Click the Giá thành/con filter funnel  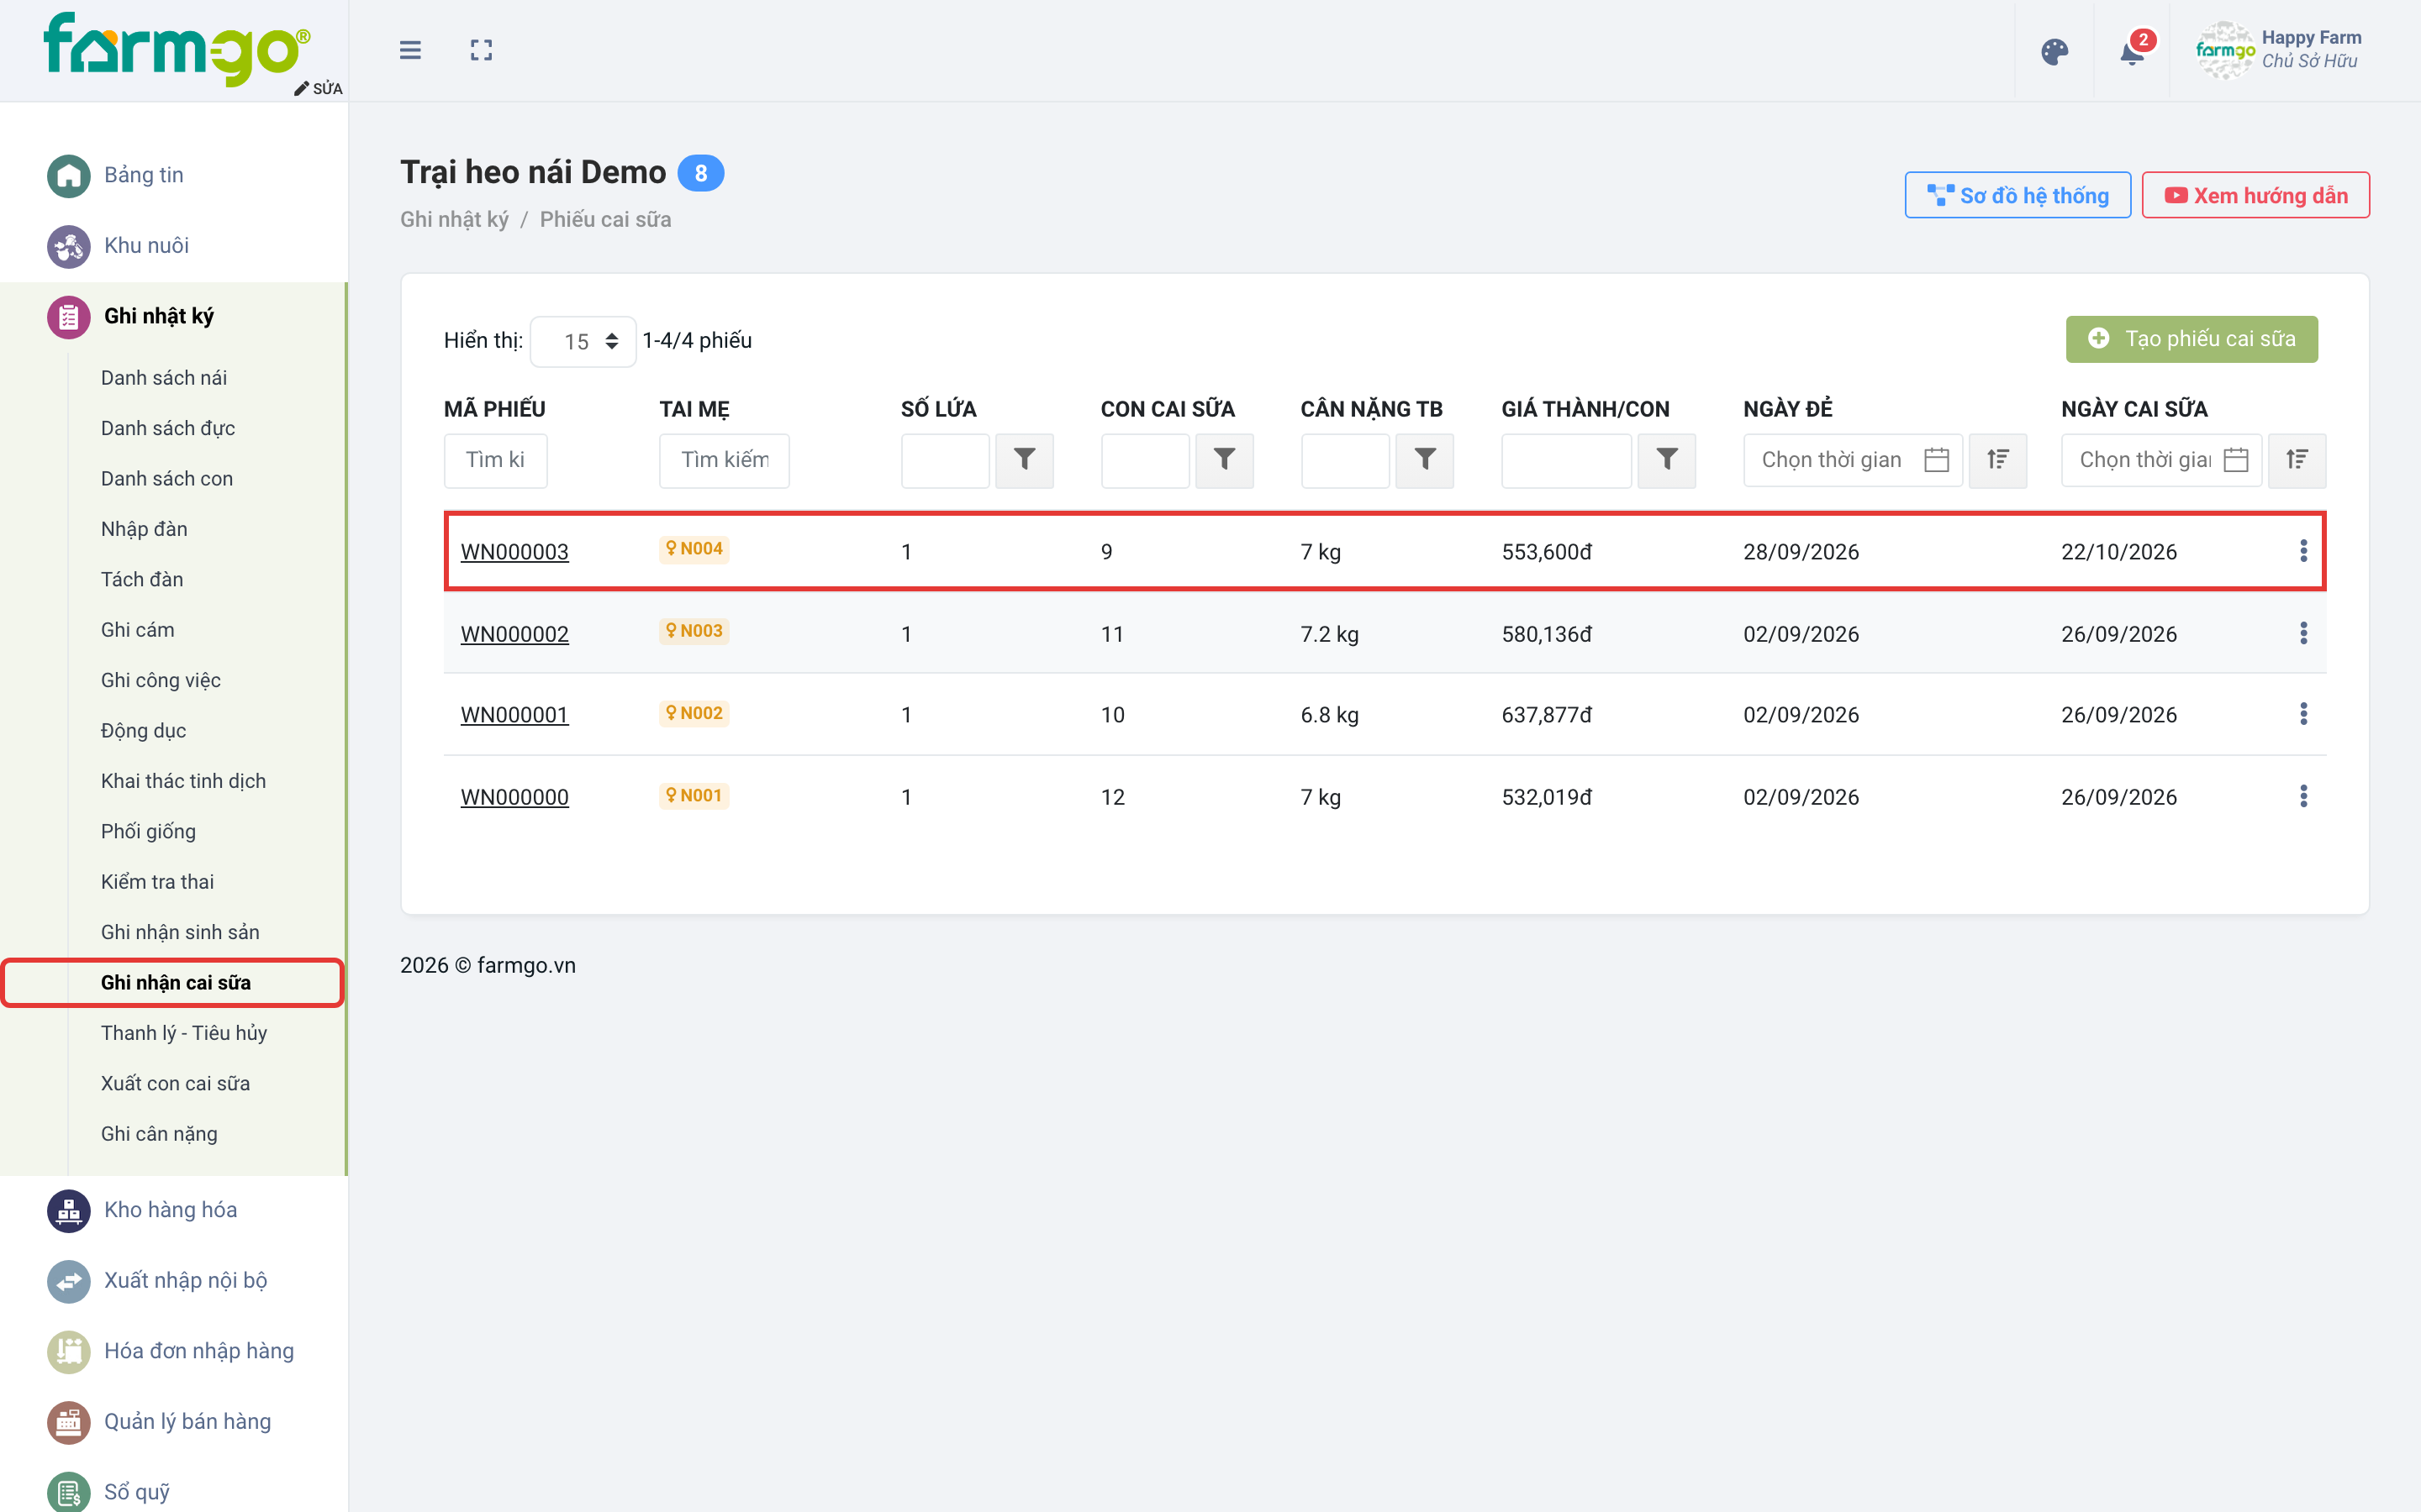(x=1667, y=460)
